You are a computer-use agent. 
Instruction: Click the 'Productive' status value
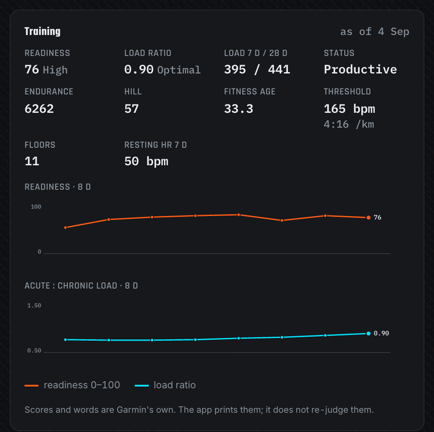point(360,70)
